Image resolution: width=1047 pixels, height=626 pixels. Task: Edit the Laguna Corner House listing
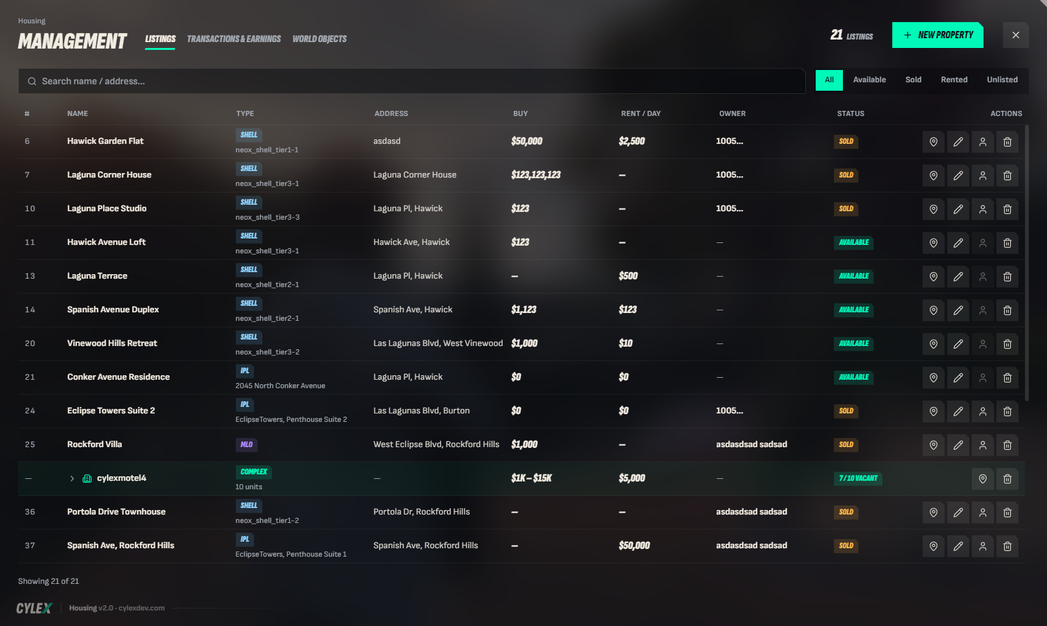(x=958, y=176)
